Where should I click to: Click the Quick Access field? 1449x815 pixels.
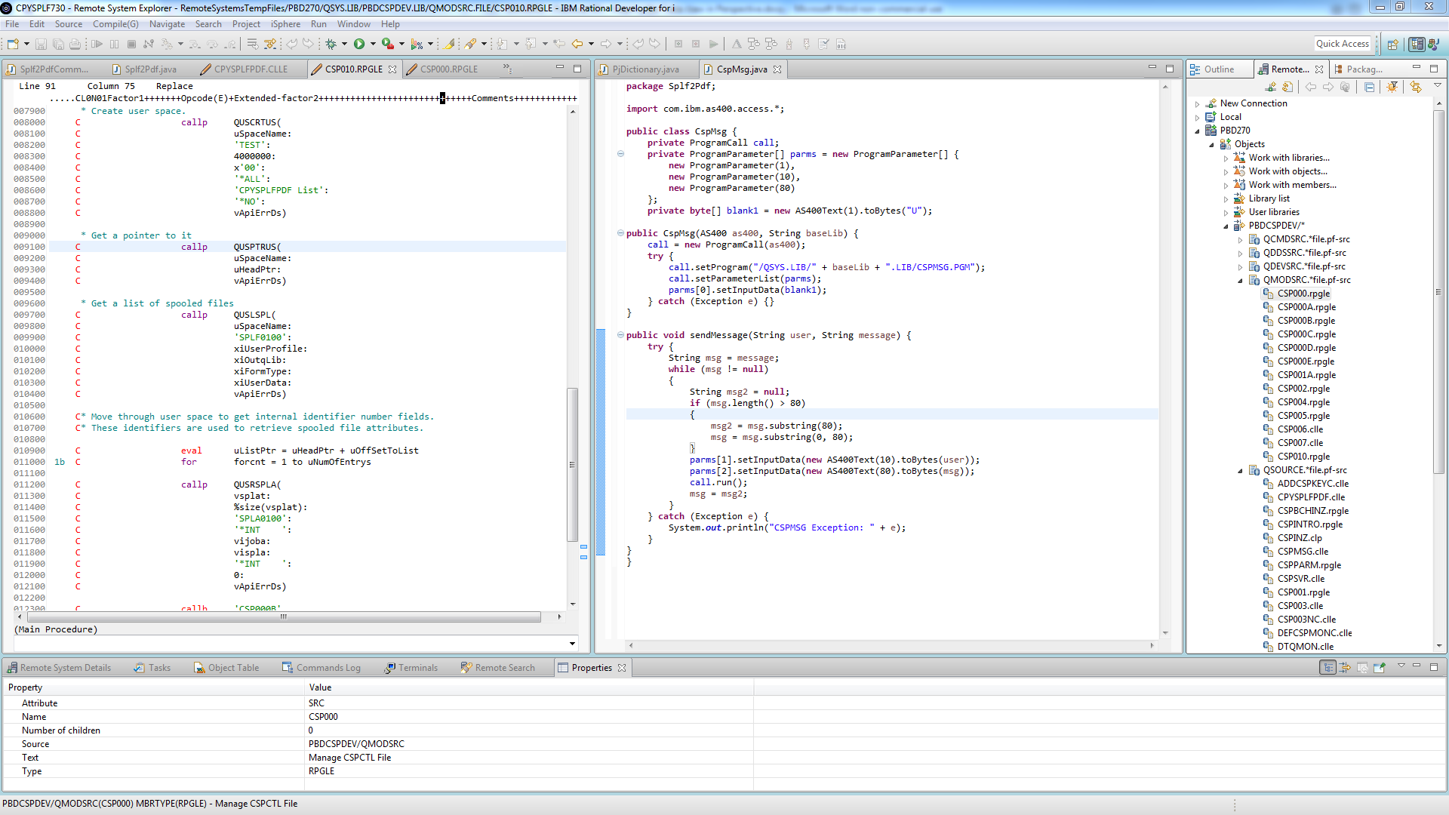pyautogui.click(x=1342, y=44)
